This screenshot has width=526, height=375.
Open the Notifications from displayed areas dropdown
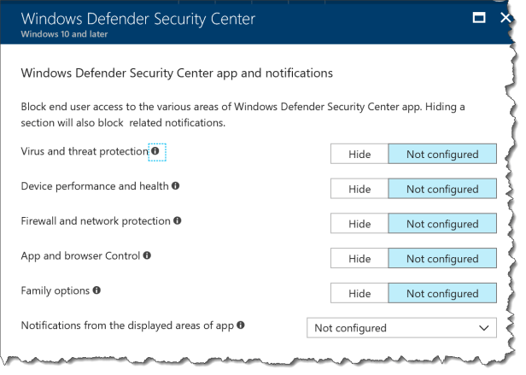click(x=401, y=328)
